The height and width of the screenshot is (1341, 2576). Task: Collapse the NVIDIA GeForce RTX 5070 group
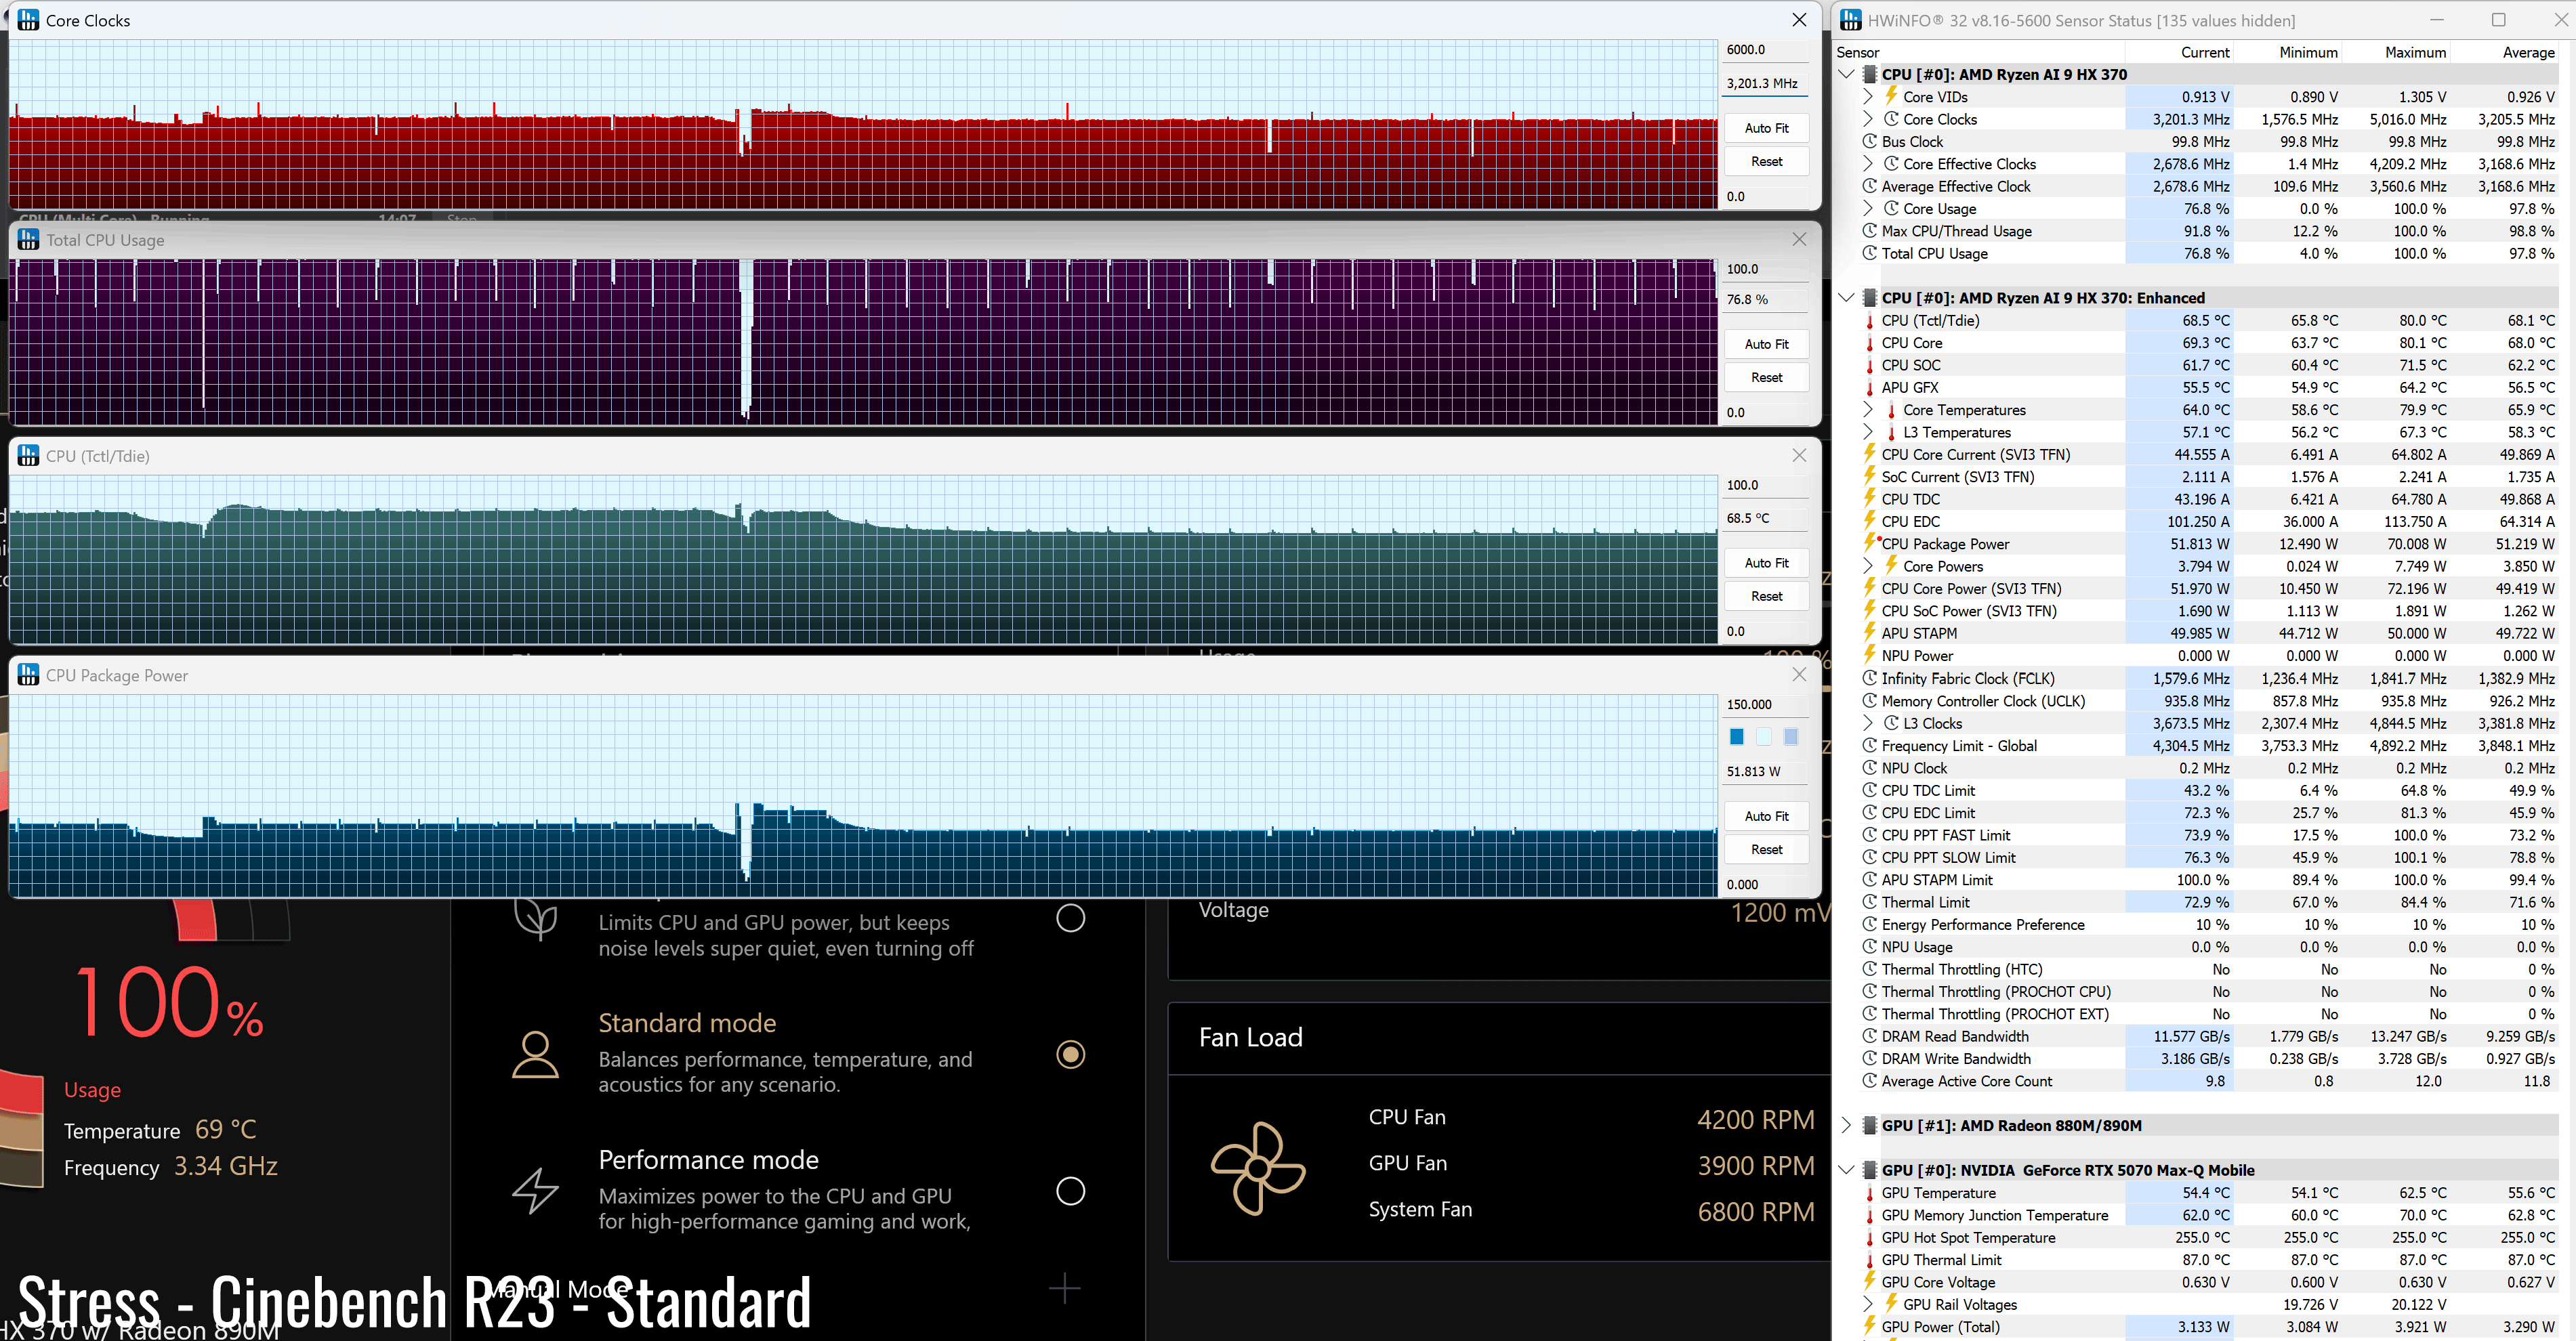coord(1846,1170)
